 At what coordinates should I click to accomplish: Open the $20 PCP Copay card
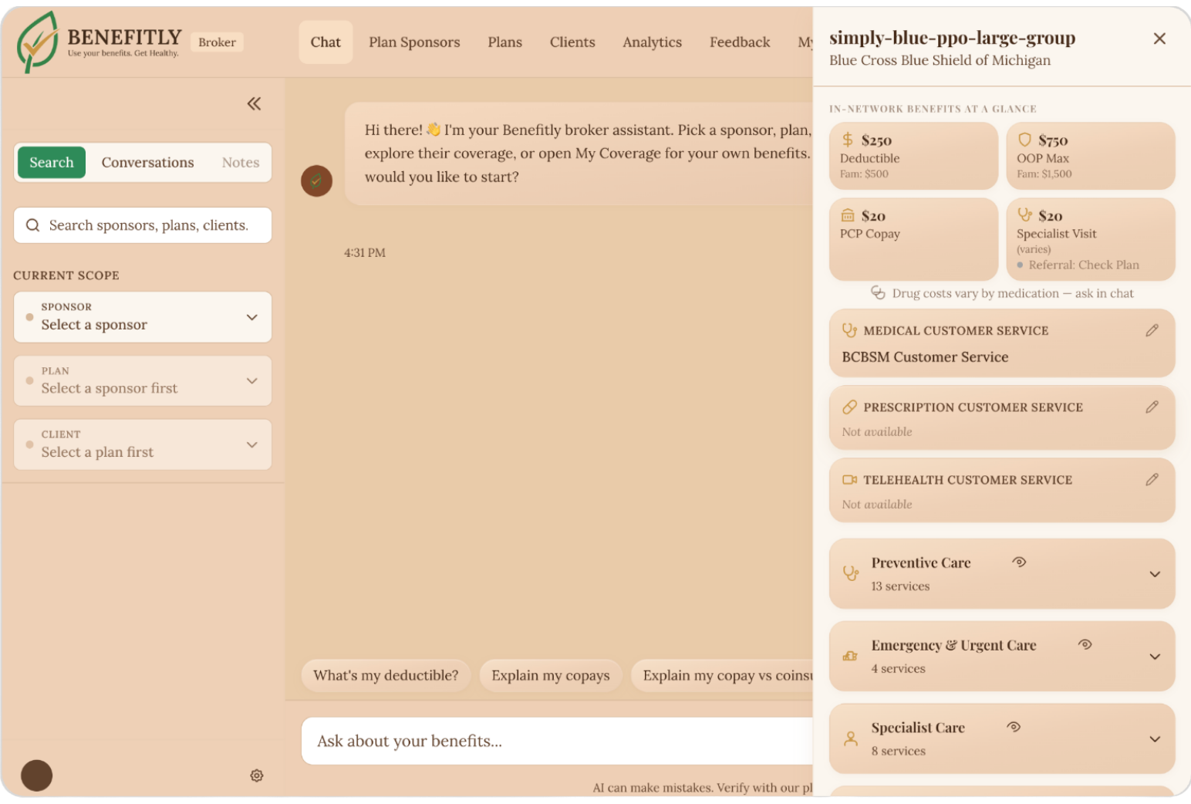[x=913, y=239]
